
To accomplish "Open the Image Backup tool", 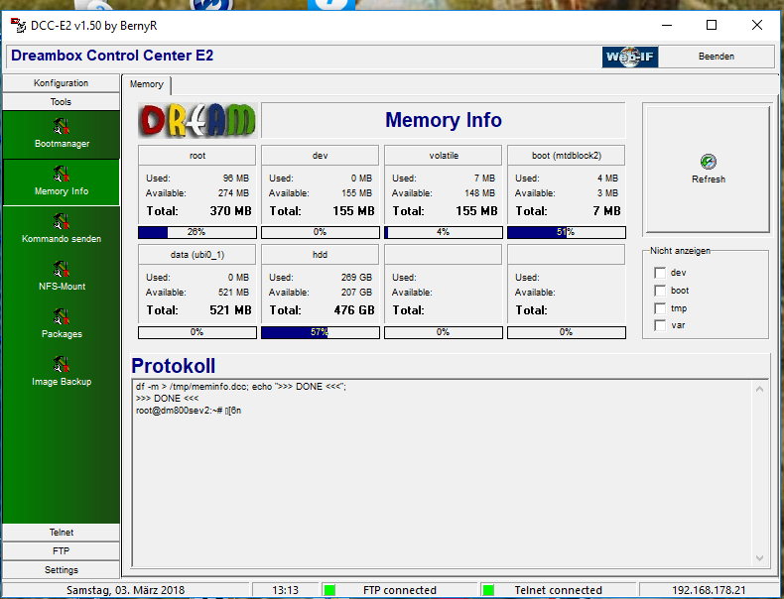I will (61, 372).
